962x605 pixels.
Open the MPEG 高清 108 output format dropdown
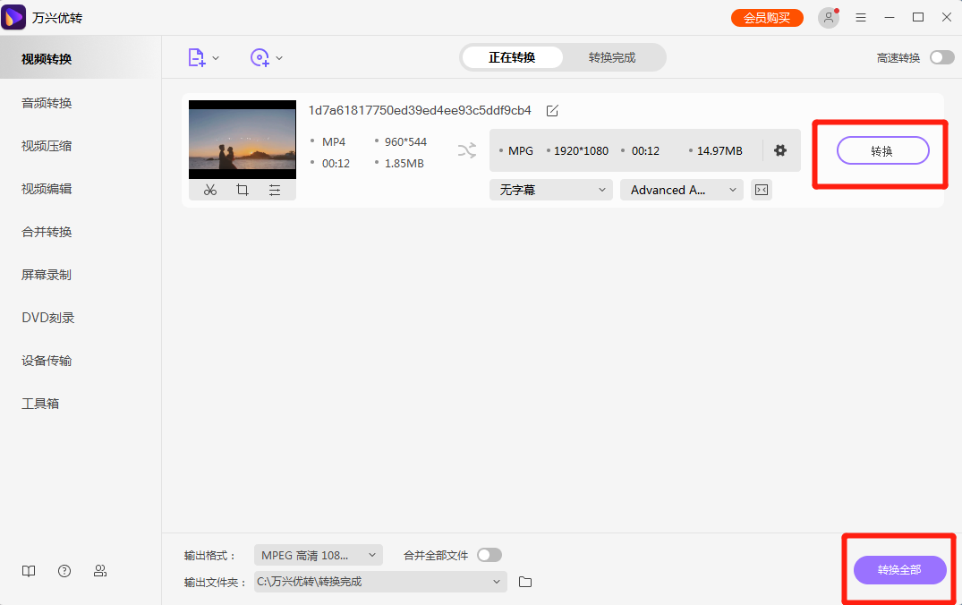coord(318,555)
